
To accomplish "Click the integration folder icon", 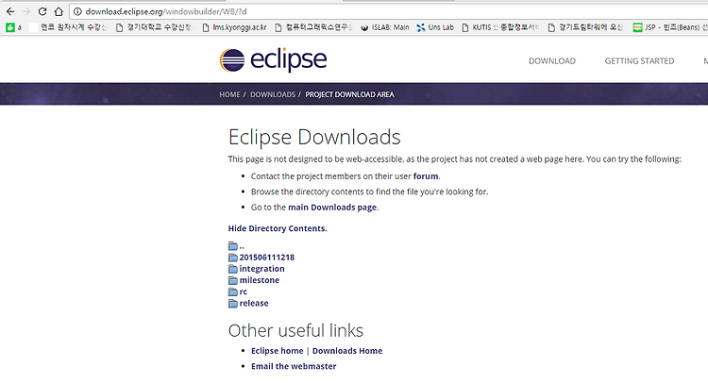I will click(233, 269).
